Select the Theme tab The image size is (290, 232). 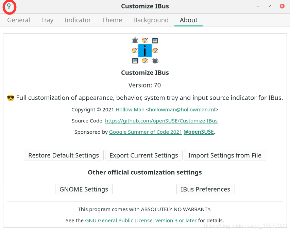(x=112, y=20)
